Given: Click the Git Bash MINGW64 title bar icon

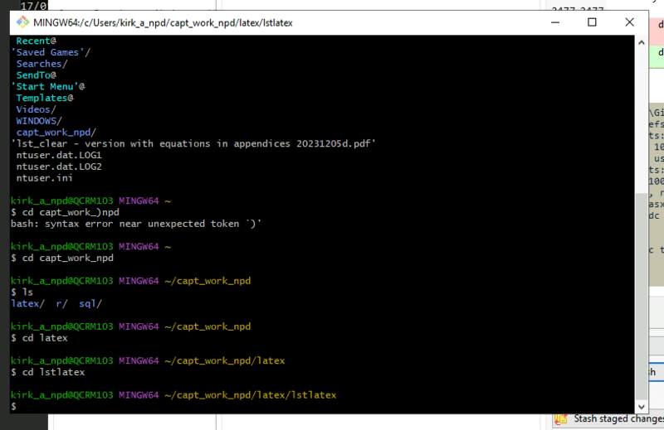Looking at the screenshot, I should 22,22.
